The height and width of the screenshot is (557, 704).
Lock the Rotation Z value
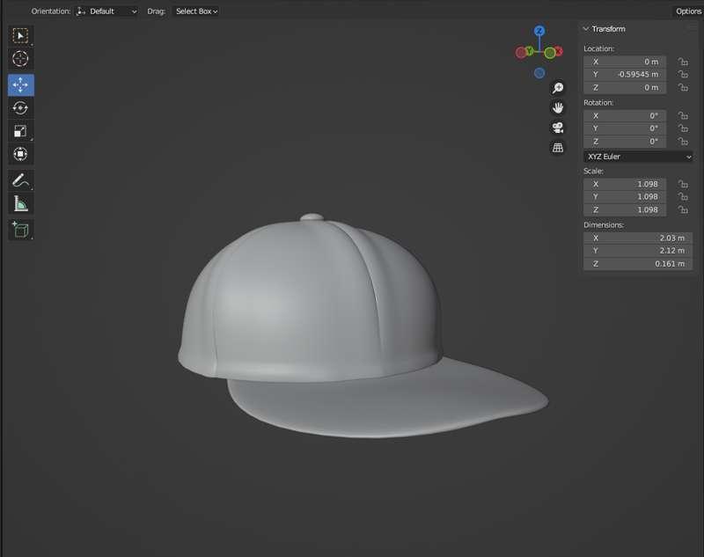(x=683, y=142)
